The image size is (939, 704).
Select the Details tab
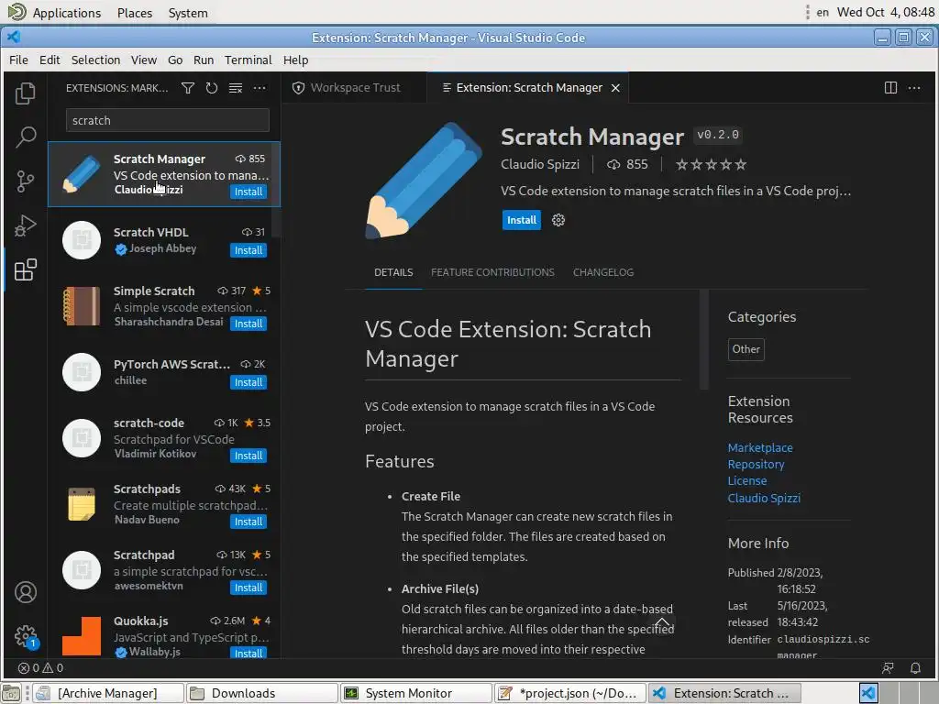pyautogui.click(x=393, y=272)
